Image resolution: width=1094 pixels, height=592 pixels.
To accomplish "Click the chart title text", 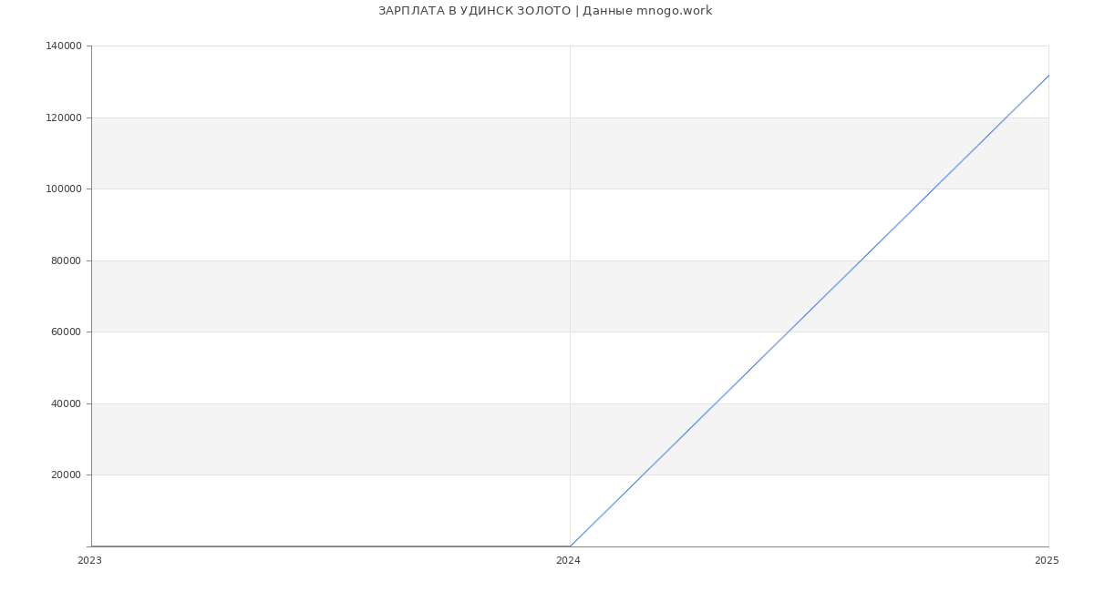I will 544,11.
